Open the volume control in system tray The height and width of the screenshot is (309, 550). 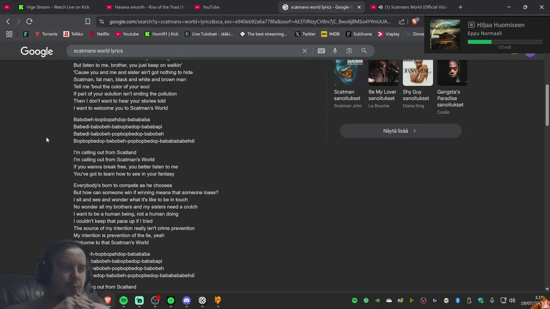[x=512, y=300]
